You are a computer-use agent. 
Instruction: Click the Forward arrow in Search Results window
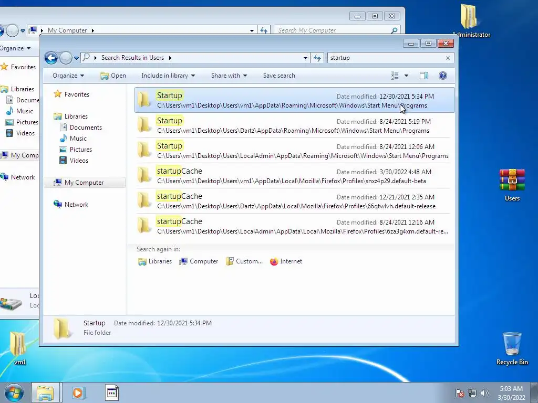tap(66, 58)
